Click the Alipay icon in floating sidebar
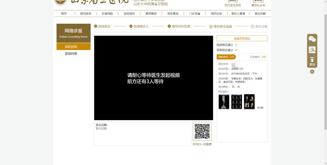The image size is (327, 165). [312, 50]
